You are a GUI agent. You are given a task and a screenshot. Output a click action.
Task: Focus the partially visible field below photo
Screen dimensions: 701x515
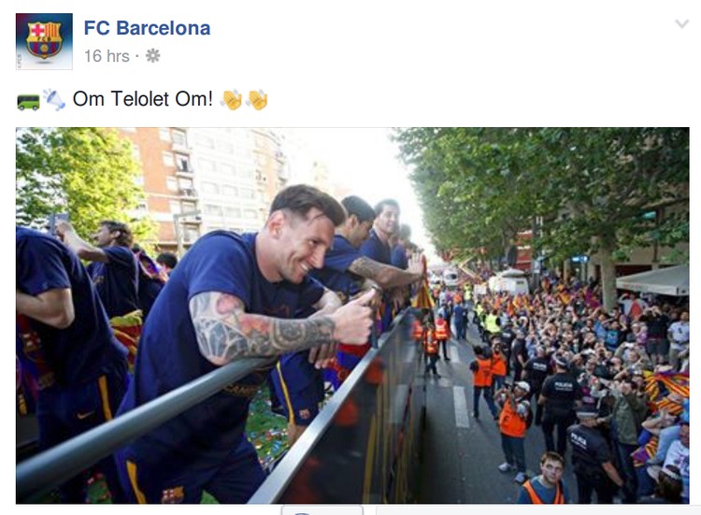click(538, 510)
